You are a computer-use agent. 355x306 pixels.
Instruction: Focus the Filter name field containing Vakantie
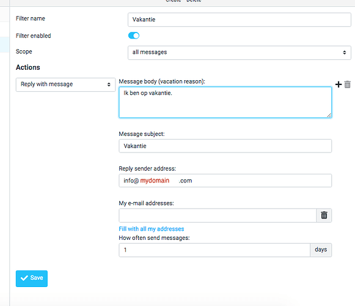tap(240, 20)
